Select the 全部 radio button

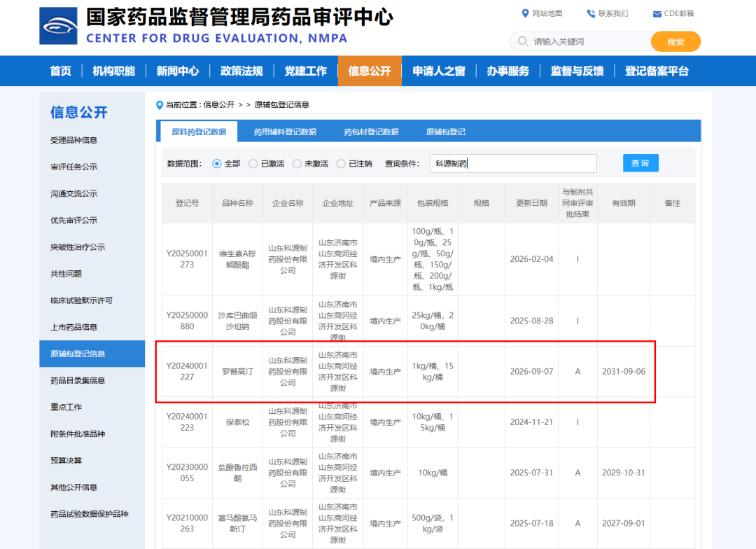(x=217, y=164)
